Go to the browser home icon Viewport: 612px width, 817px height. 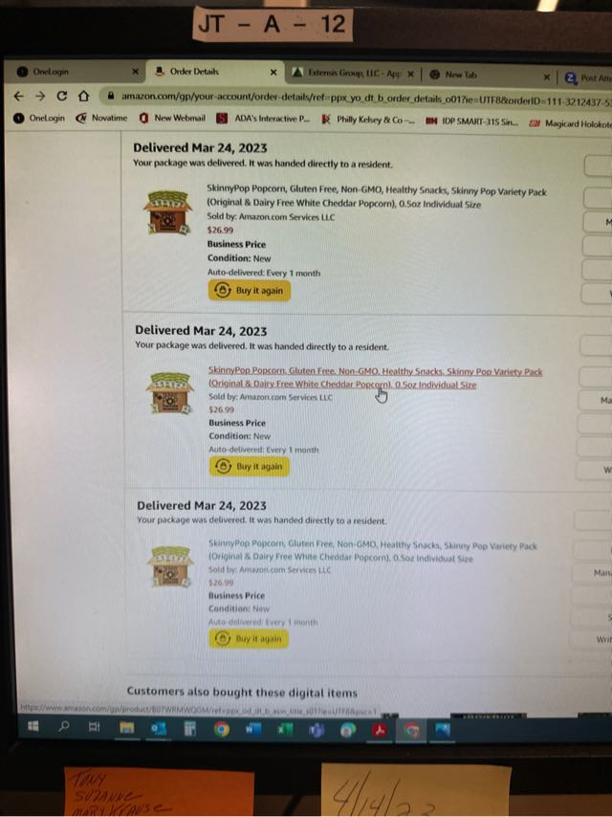click(84, 96)
